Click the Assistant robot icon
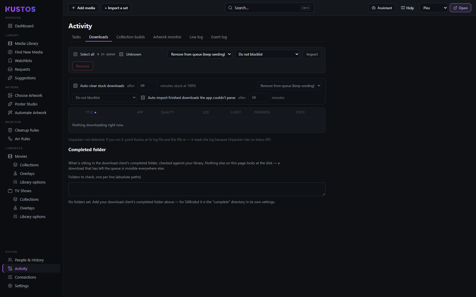This screenshot has width=476, height=297. 374,8
